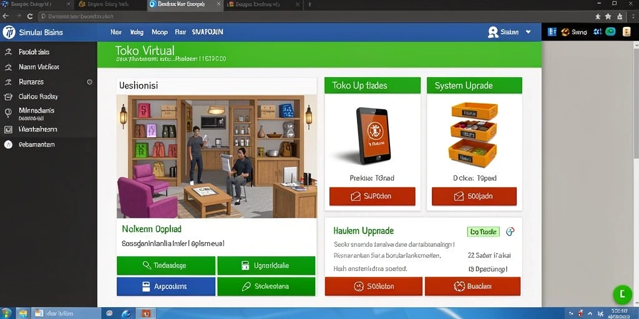Click the Vientaheam sidebar icon
The height and width of the screenshot is (319, 639).
click(7, 130)
